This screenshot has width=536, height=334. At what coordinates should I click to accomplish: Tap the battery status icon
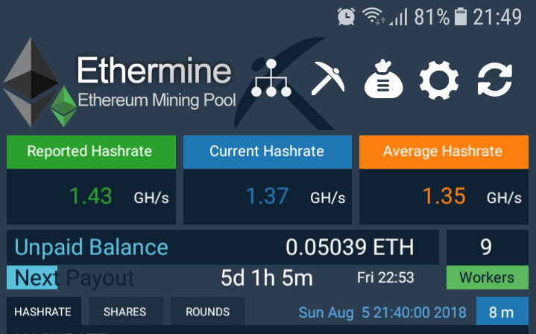click(461, 16)
